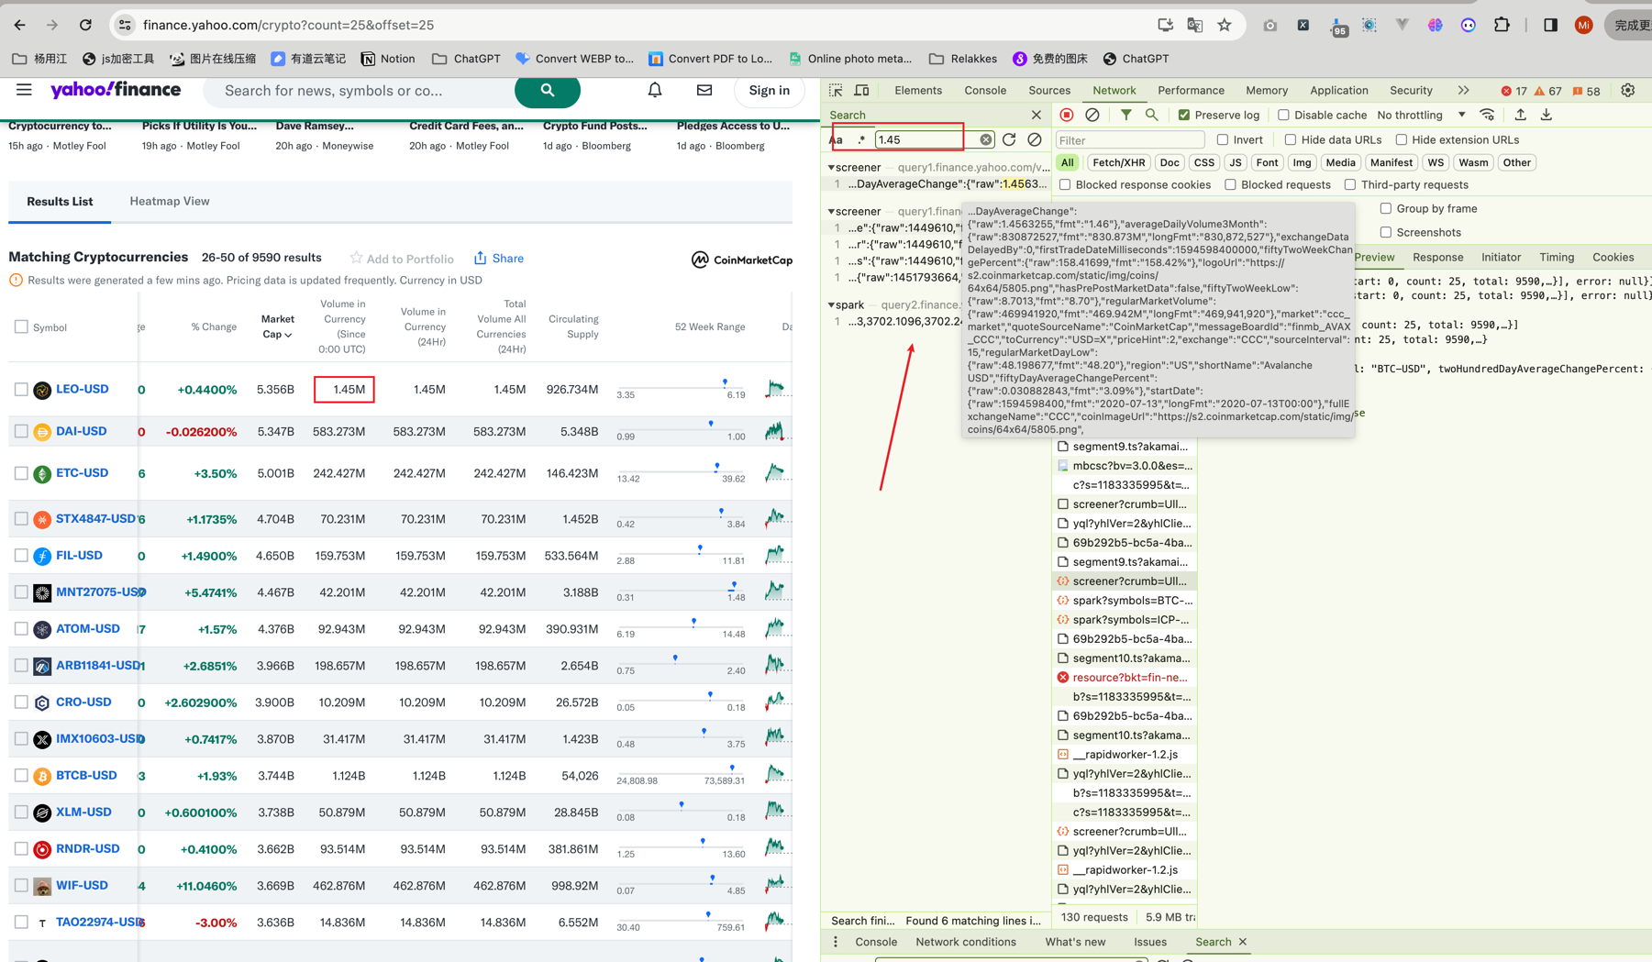Open the Issues drawer tab
This screenshot has height=962, width=1652.
1149,942
